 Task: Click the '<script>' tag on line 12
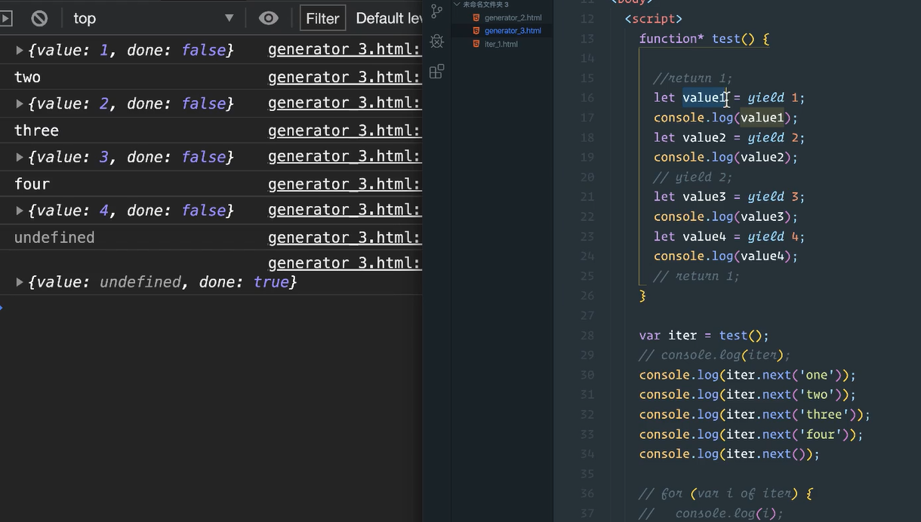654,19
